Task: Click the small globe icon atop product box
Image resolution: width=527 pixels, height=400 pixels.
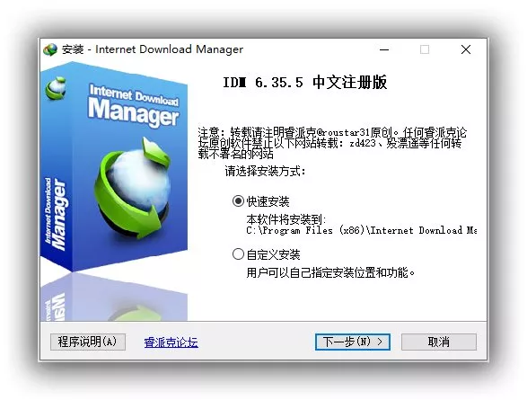Action: coord(56,88)
